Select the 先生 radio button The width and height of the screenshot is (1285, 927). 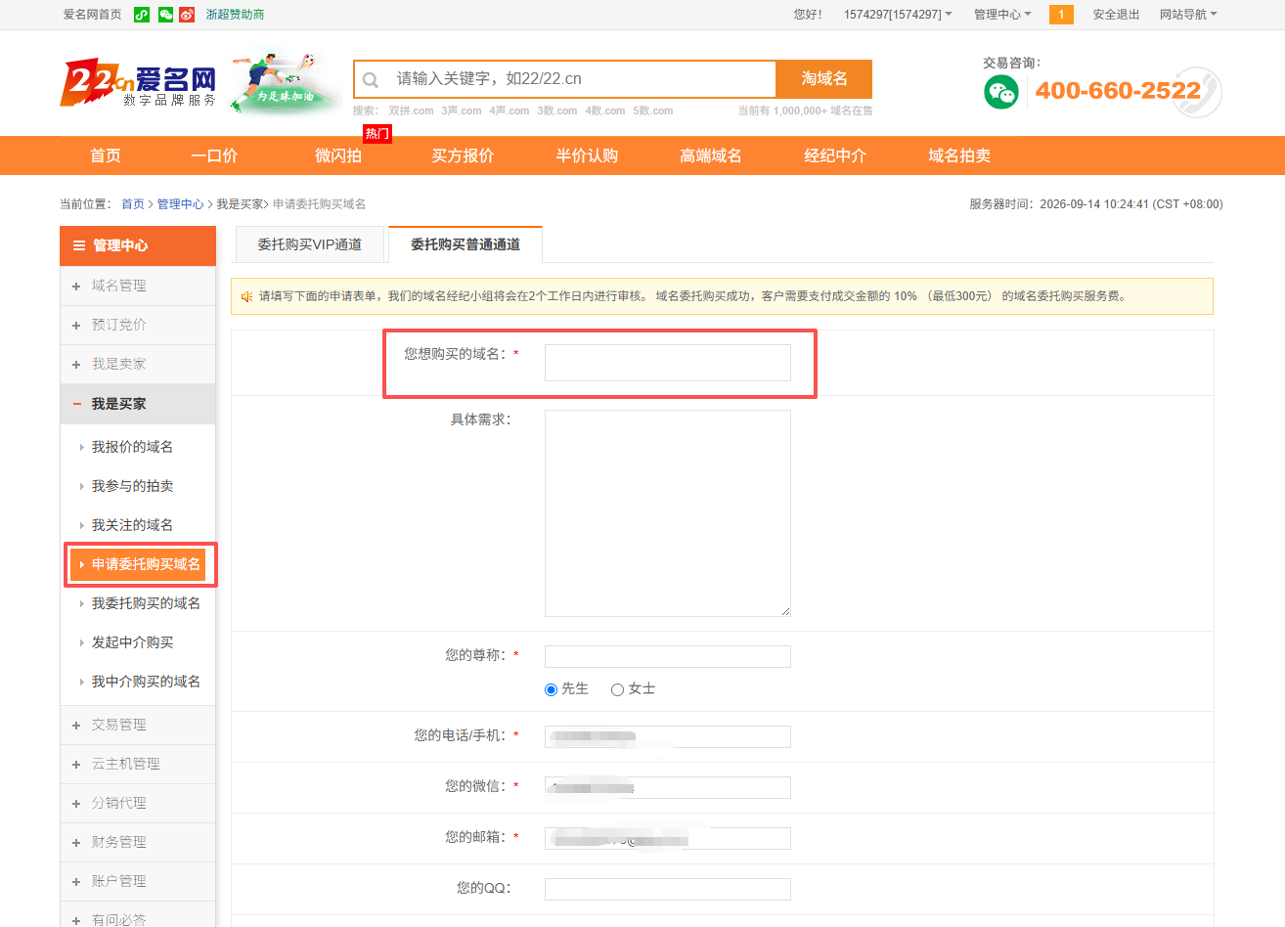pyautogui.click(x=551, y=689)
